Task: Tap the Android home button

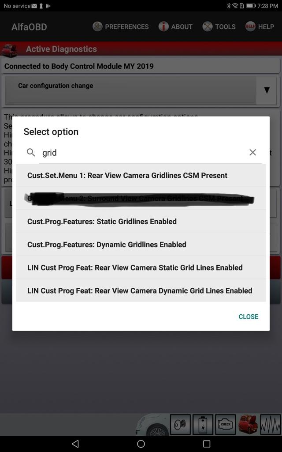Action: tap(141, 444)
